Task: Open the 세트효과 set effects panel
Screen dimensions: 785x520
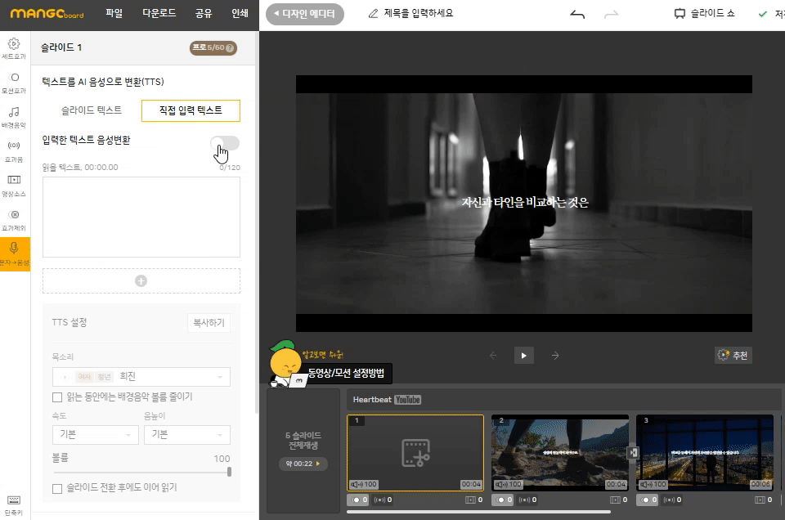Action: click(x=14, y=48)
